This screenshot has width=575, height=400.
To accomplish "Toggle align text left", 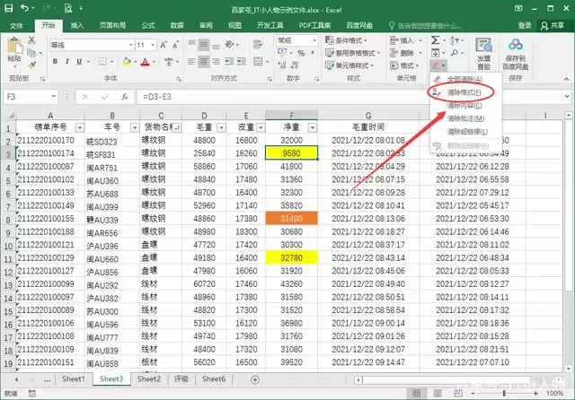I will [x=191, y=61].
